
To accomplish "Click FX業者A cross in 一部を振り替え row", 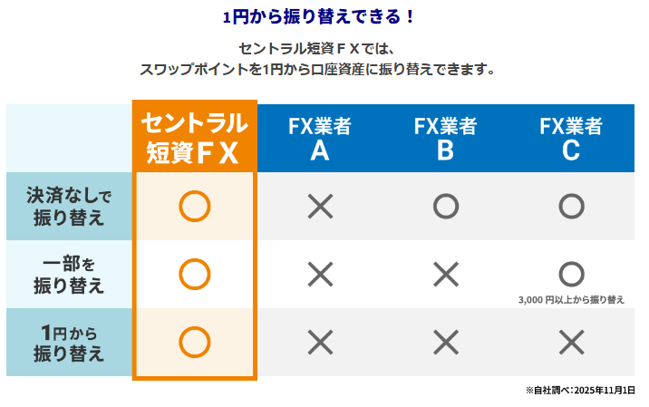I will click(x=320, y=274).
